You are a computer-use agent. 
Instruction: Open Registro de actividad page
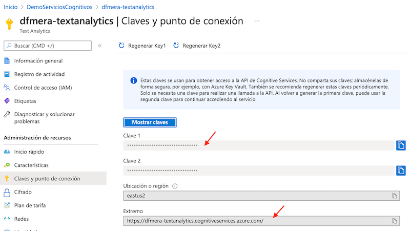pyautogui.click(x=39, y=74)
